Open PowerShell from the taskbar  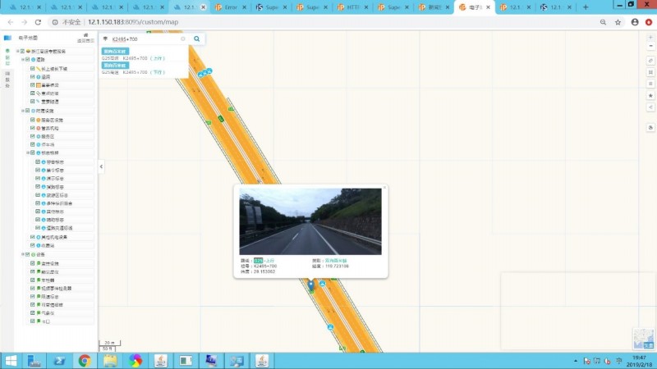tap(59, 361)
